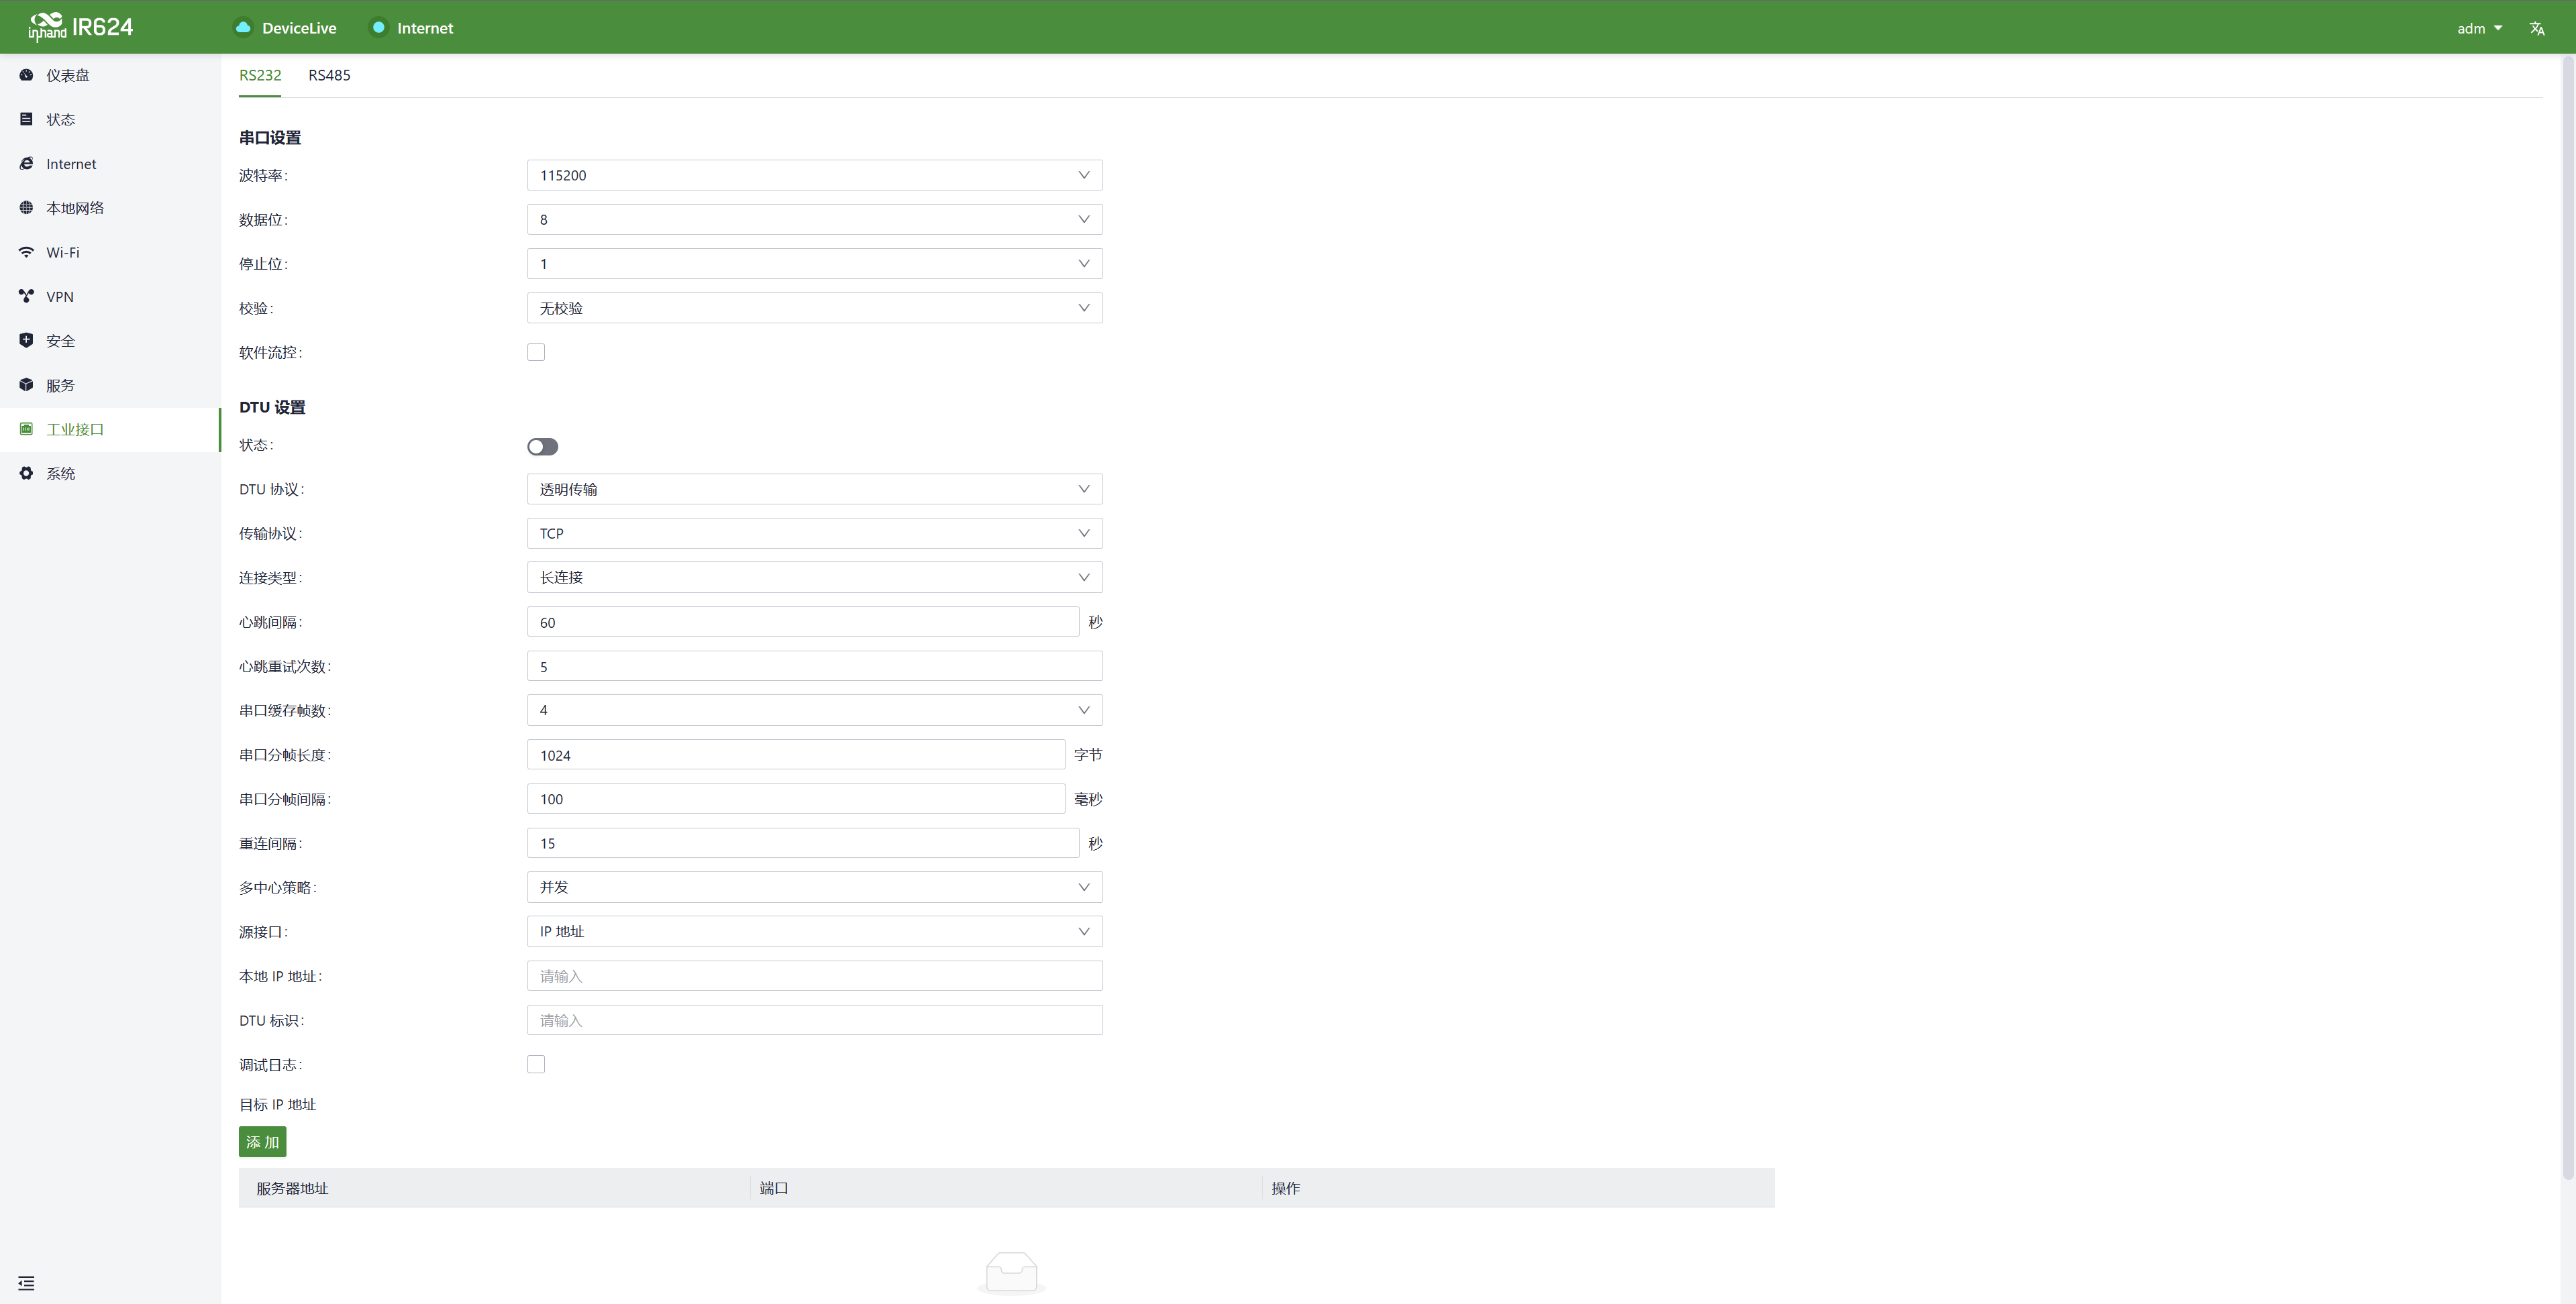The height and width of the screenshot is (1304, 2576).
Task: Open 系统 in the sidebar
Action: click(x=110, y=473)
